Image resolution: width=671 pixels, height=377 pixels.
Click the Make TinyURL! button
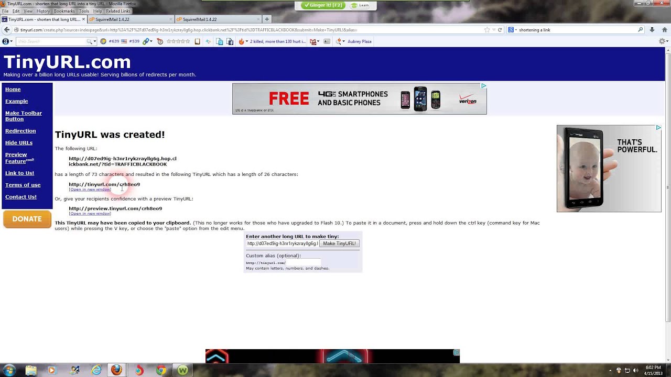click(339, 243)
